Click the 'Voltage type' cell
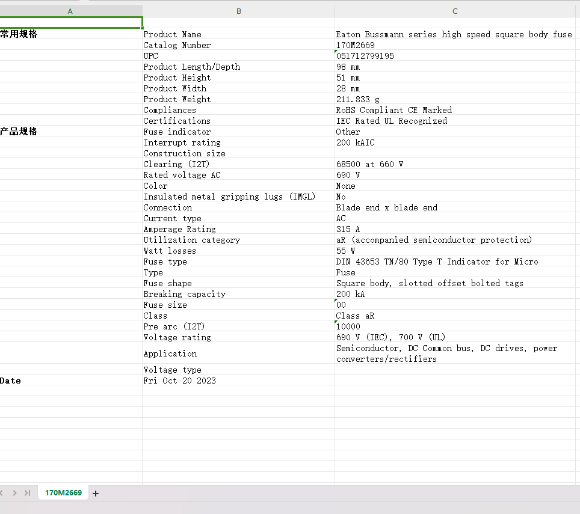The width and height of the screenshot is (580, 514). point(239,370)
